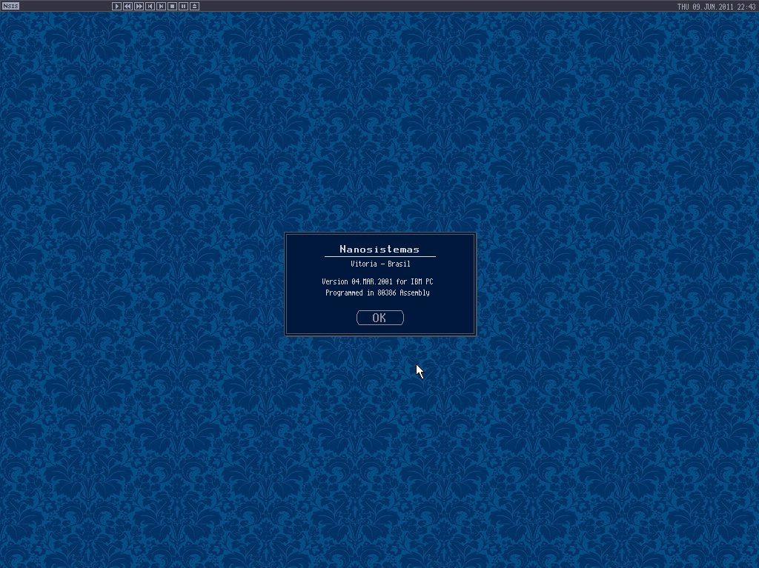This screenshot has width=759, height=568.
Task: Stop playback with the square icon
Action: click(x=172, y=6)
